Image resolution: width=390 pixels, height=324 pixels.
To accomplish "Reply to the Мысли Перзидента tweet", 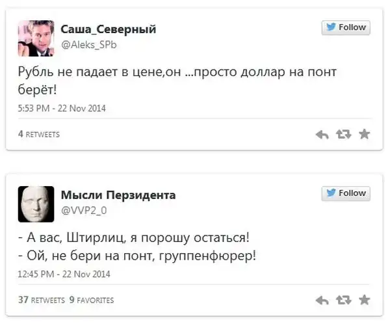I will [x=322, y=300].
